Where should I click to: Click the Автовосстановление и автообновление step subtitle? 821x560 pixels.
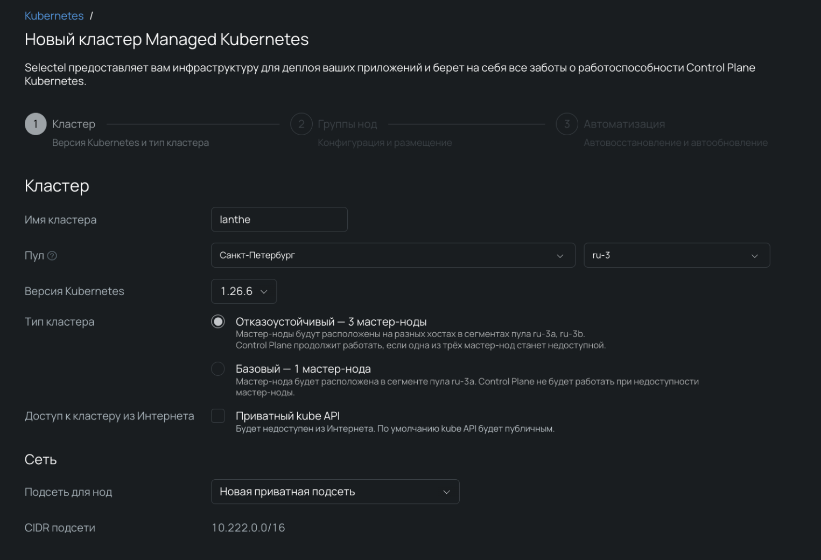676,143
